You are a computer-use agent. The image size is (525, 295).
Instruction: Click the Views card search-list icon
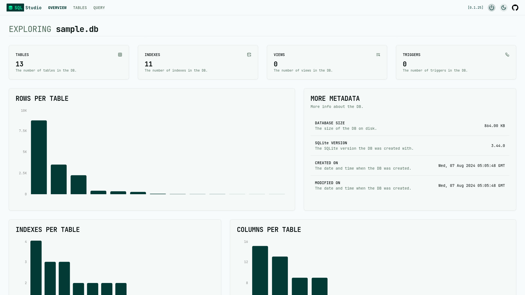point(378,55)
